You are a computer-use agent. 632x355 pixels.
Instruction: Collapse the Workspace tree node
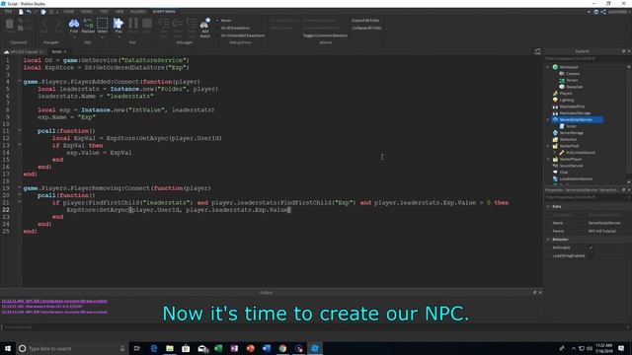click(x=548, y=67)
